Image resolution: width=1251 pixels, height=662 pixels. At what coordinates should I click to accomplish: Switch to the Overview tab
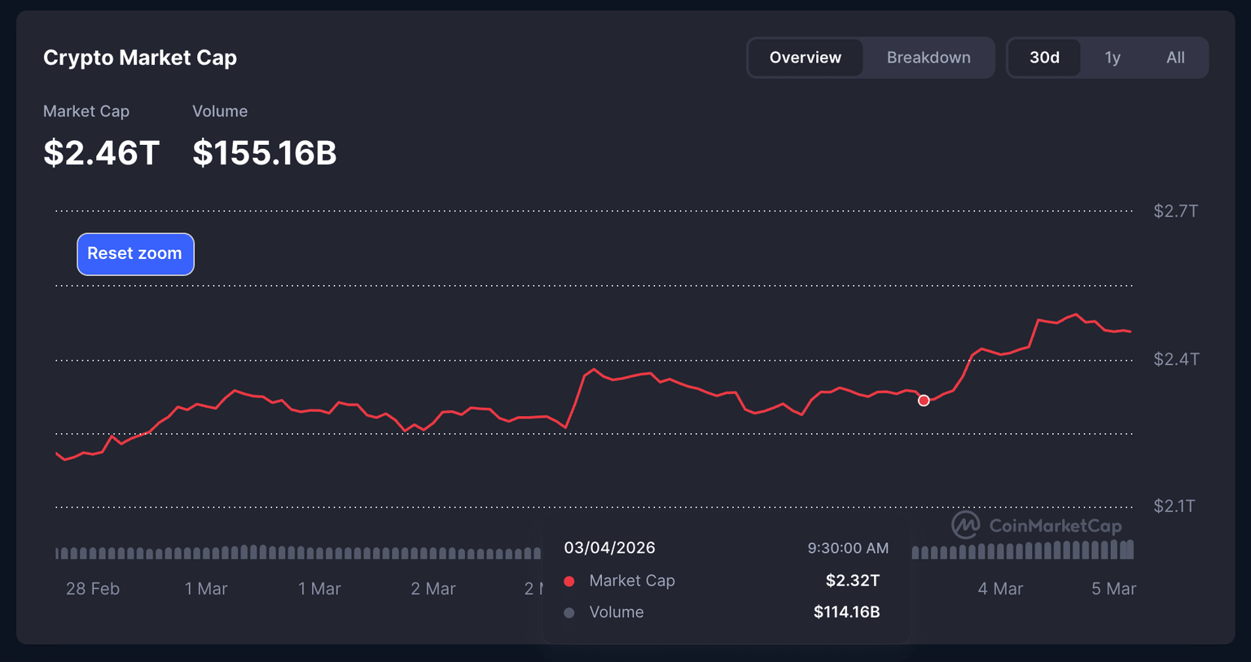pos(805,58)
